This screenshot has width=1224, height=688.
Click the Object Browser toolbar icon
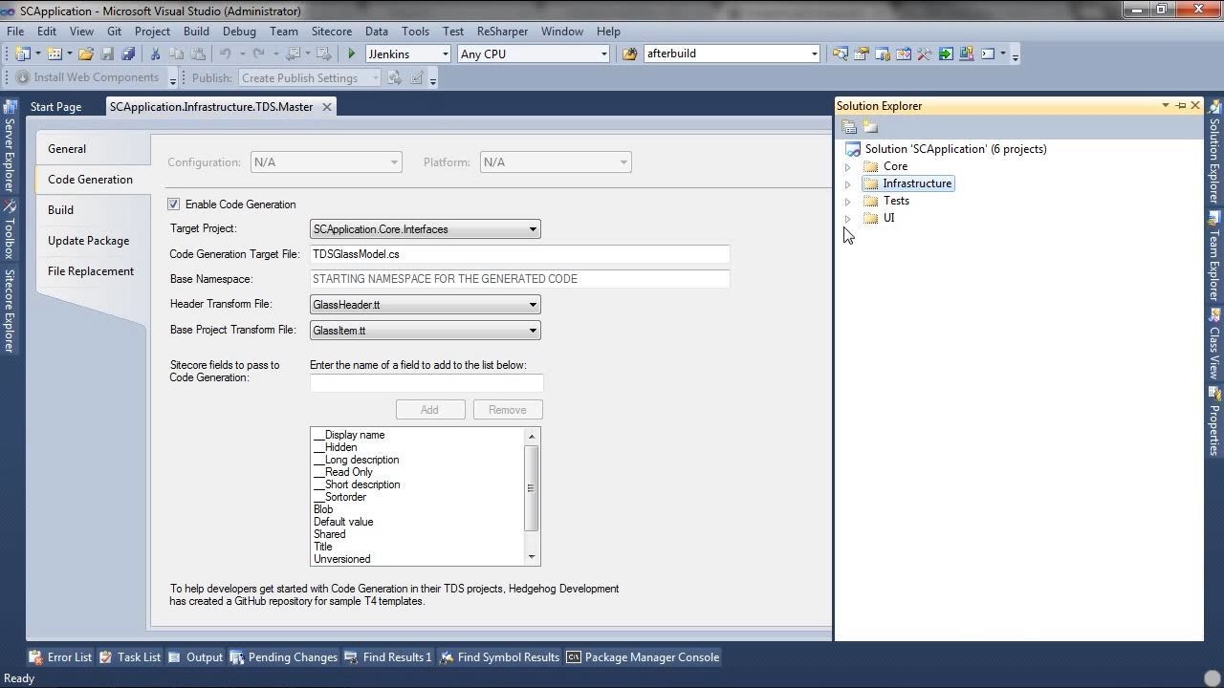[x=904, y=54]
